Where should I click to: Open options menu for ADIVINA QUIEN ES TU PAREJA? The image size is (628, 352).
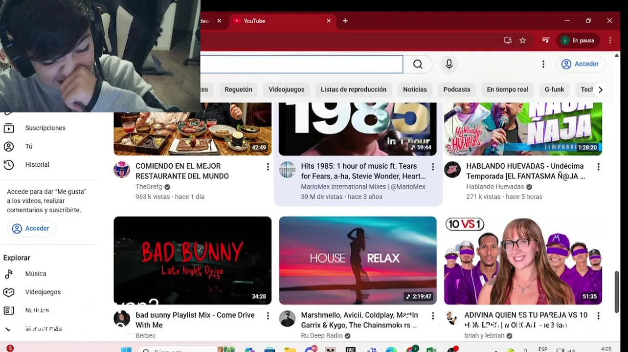pyautogui.click(x=598, y=316)
